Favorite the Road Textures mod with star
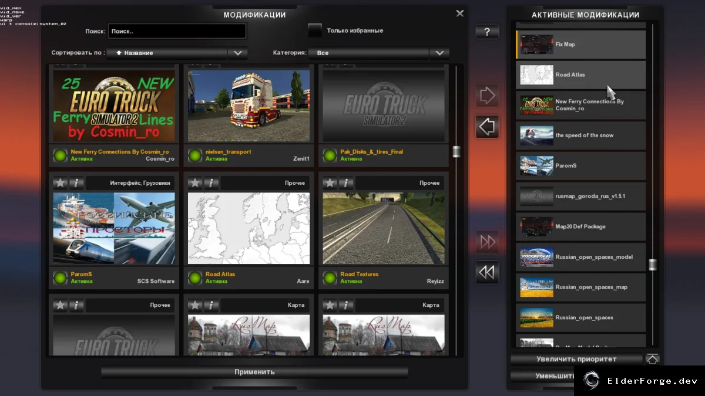Viewport: 705px width, 396px height. pos(330,183)
